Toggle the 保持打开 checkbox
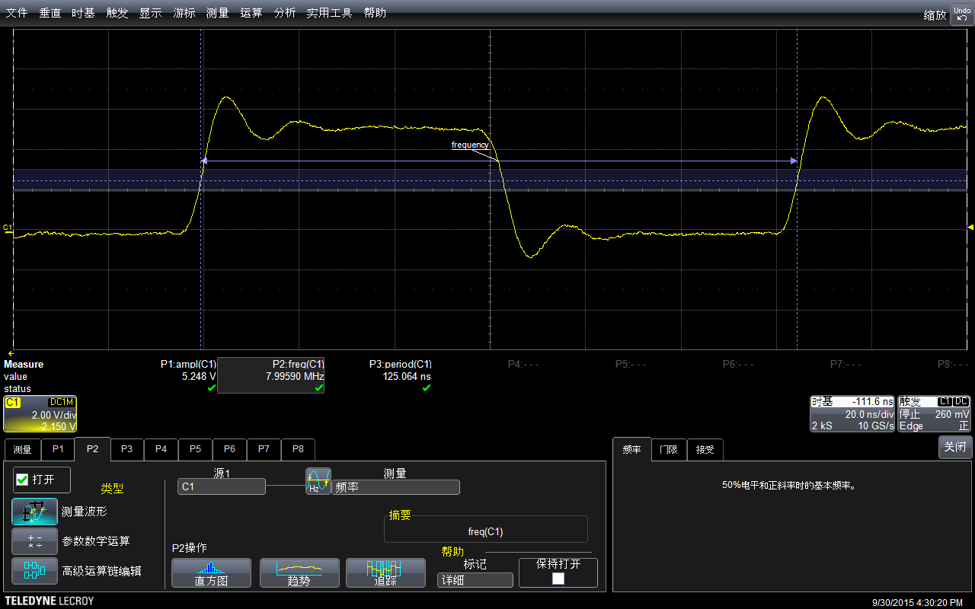This screenshot has width=975, height=609. pos(558,579)
